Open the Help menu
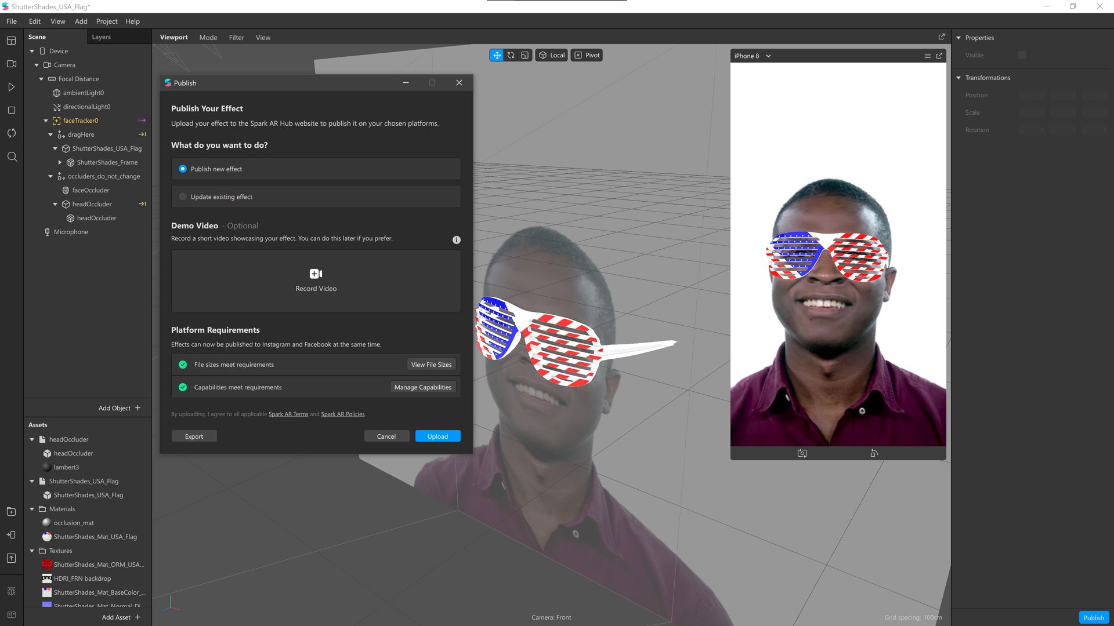Image resolution: width=1114 pixels, height=626 pixels. pos(132,21)
